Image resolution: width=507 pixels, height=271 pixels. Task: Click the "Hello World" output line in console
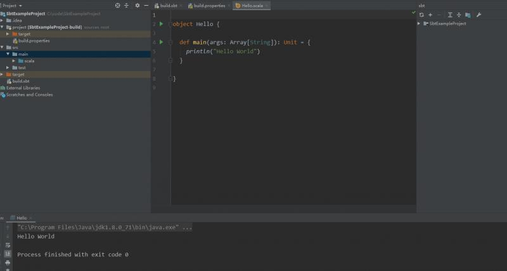pyautogui.click(x=36, y=236)
